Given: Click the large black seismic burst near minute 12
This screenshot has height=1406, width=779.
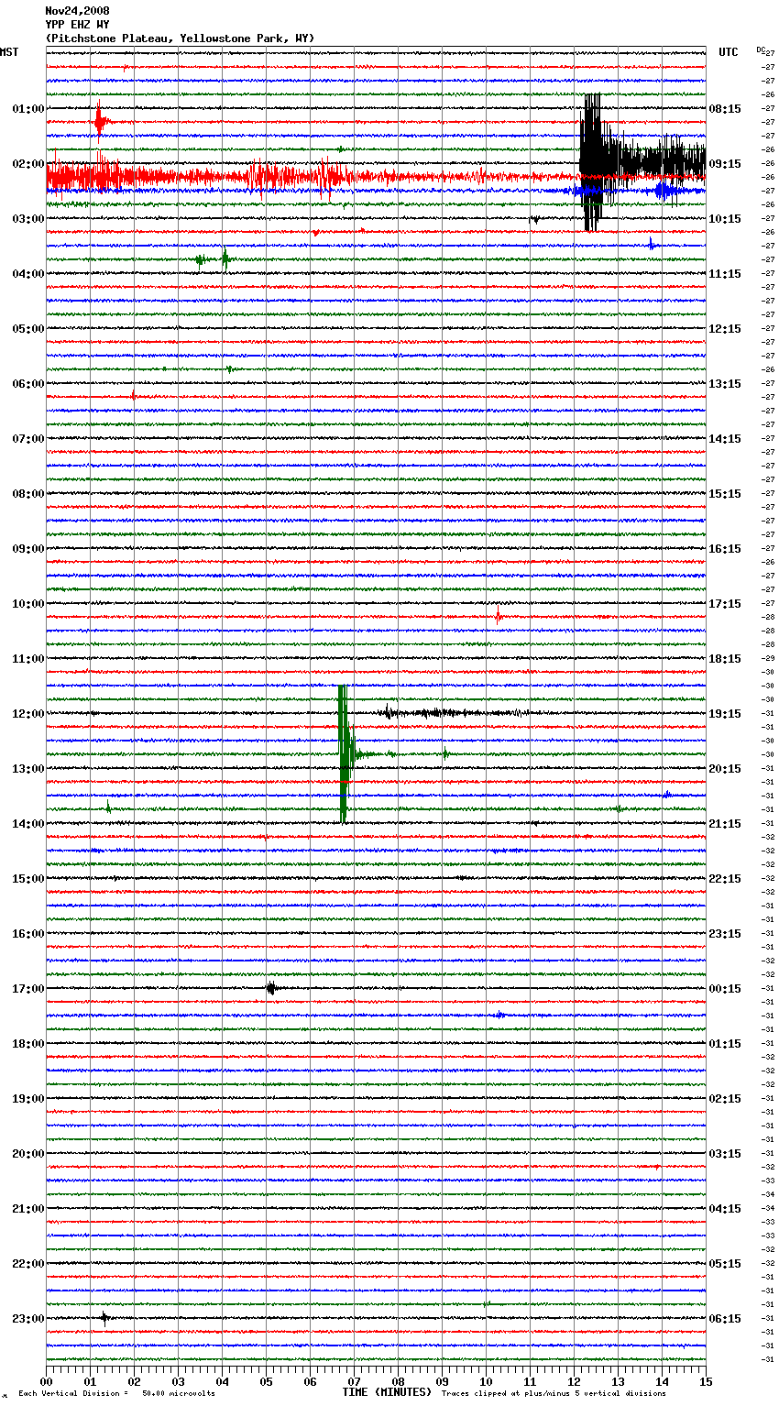Looking at the screenshot, I should 592,162.
